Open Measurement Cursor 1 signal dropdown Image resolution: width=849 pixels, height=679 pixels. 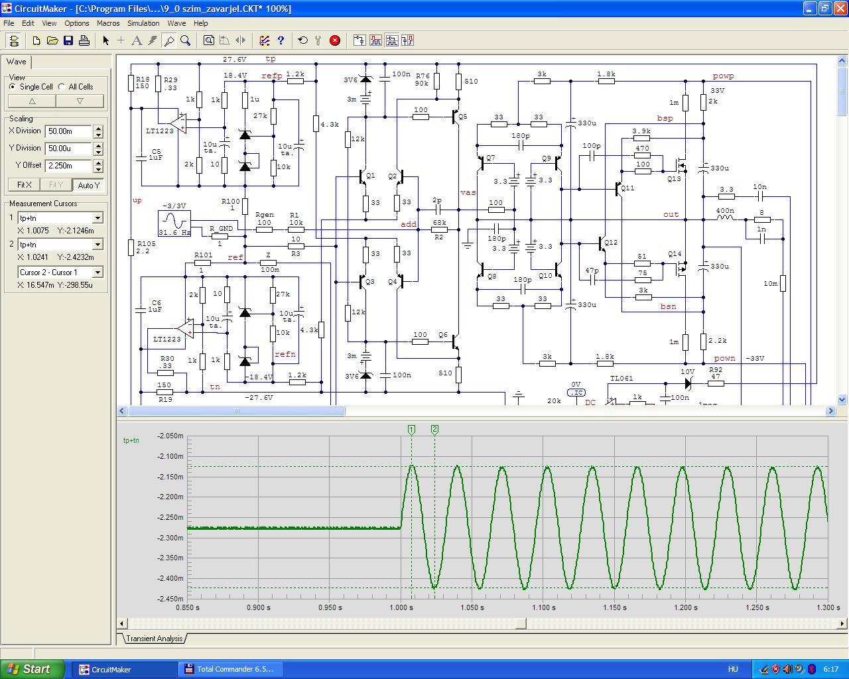[98, 218]
